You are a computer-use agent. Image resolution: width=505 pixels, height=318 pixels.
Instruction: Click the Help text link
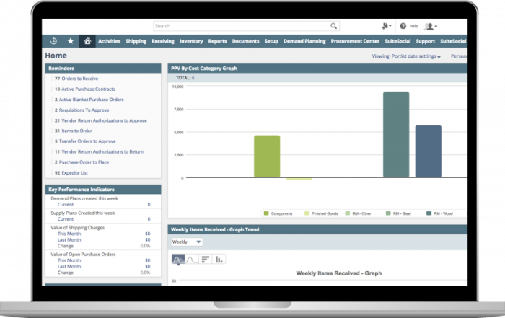click(x=413, y=26)
